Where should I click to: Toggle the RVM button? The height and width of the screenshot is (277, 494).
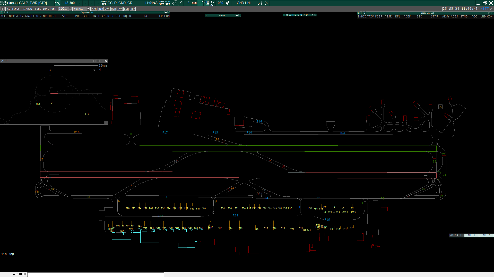point(120,9)
